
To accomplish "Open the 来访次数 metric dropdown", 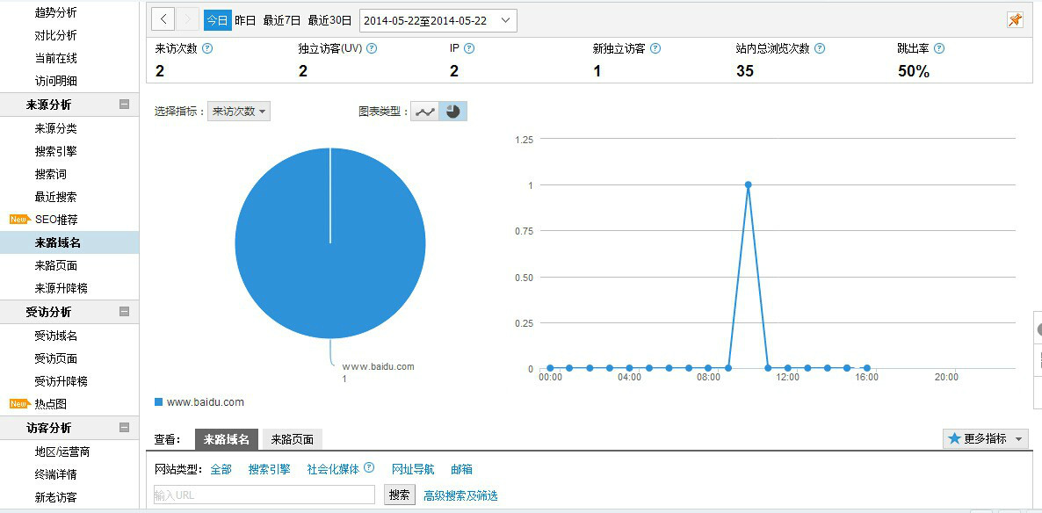I will [x=238, y=112].
